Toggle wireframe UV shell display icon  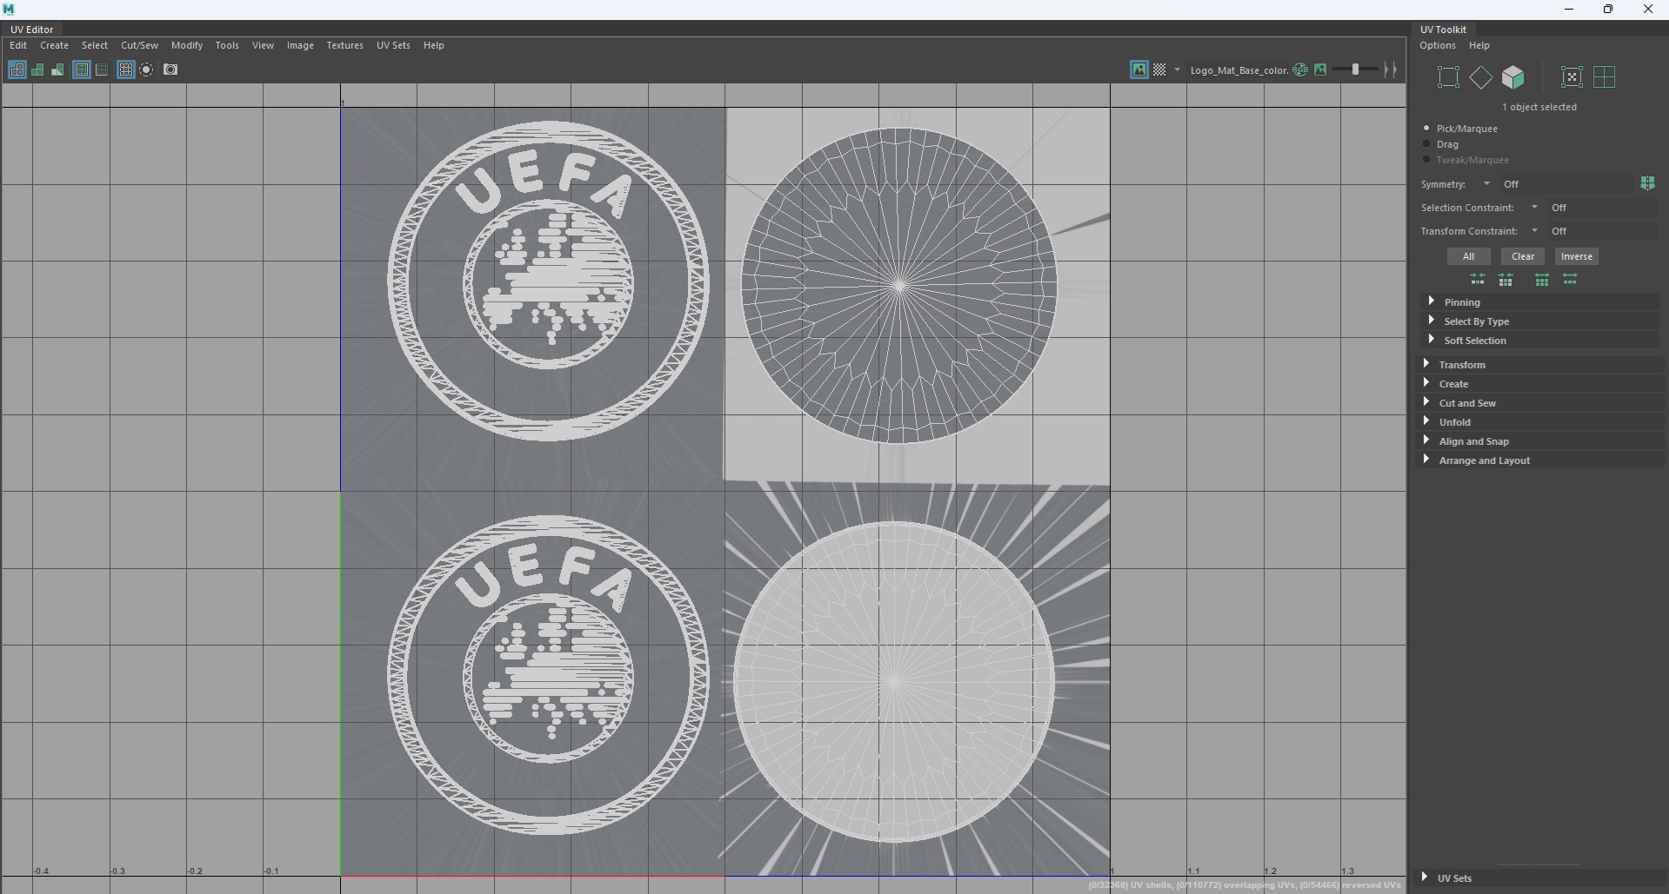coord(17,70)
